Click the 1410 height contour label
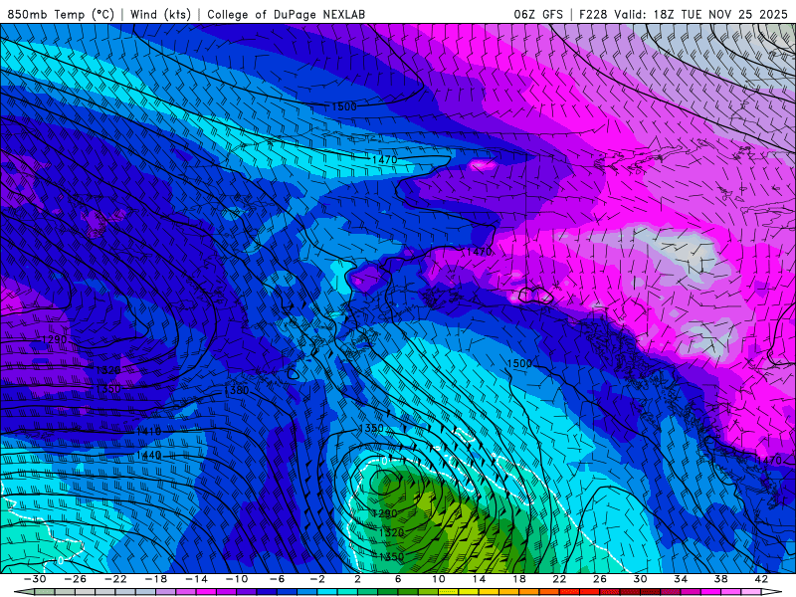 click(148, 432)
